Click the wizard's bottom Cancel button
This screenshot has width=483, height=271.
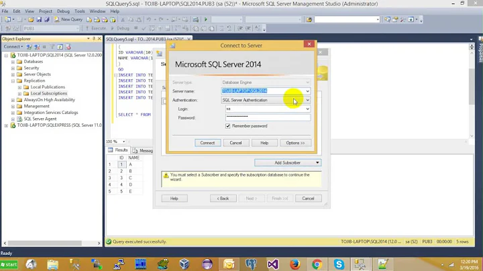click(x=308, y=199)
